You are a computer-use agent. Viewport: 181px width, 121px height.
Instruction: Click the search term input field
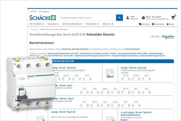click(x=86, y=18)
